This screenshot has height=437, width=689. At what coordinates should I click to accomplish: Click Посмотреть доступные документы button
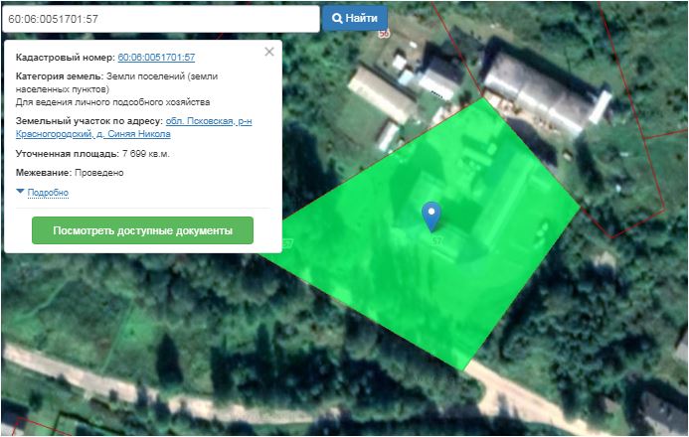pos(142,230)
